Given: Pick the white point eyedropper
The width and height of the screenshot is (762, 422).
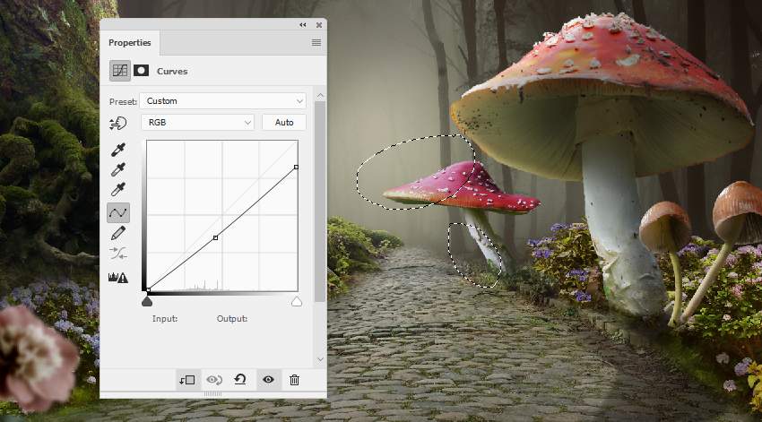Looking at the screenshot, I should (x=118, y=188).
